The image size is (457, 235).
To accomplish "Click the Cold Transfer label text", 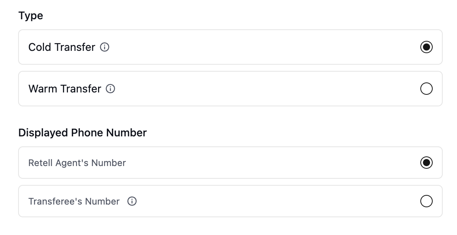I will tap(62, 47).
